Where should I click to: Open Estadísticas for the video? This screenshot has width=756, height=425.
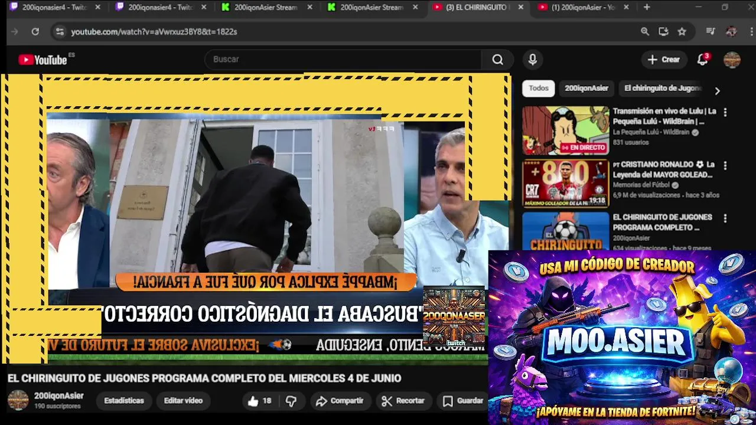(x=124, y=401)
